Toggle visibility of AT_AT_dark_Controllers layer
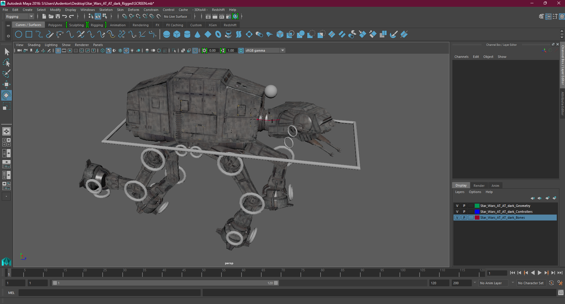The height and width of the screenshot is (304, 565). point(457,212)
